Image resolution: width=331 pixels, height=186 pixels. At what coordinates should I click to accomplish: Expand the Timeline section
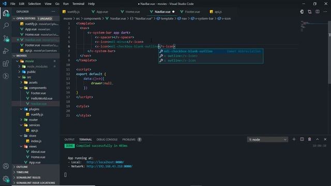(36, 172)
